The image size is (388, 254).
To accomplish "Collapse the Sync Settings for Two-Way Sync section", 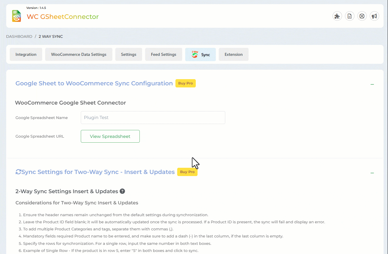I will pos(372,173).
